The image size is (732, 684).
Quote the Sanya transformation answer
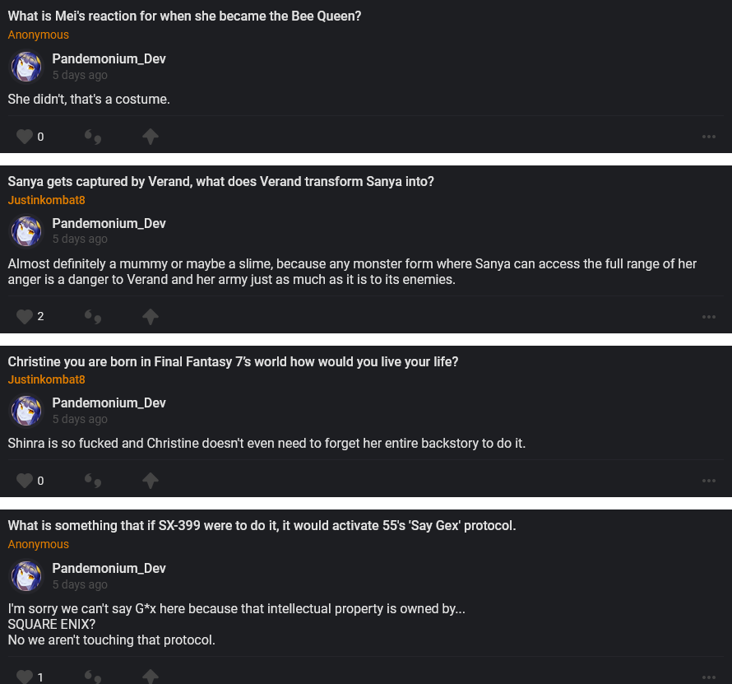(93, 316)
